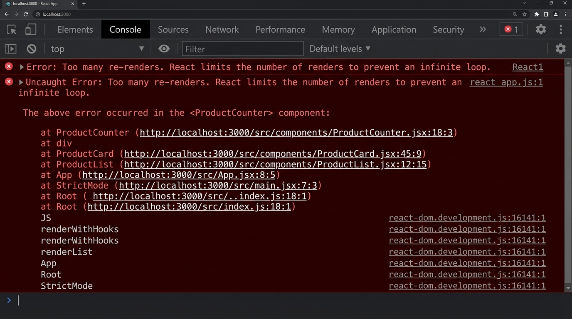Open the ProductList.jsx:12:15 link

click(275, 164)
